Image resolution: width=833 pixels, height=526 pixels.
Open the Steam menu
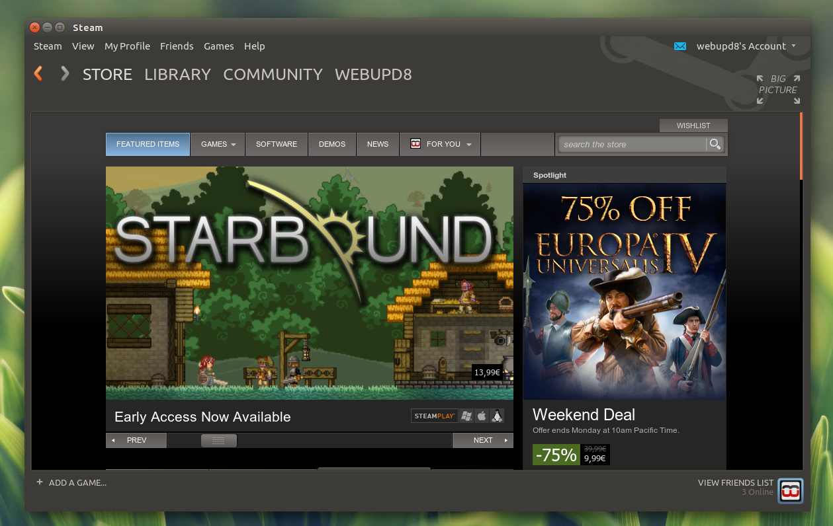pyautogui.click(x=48, y=46)
